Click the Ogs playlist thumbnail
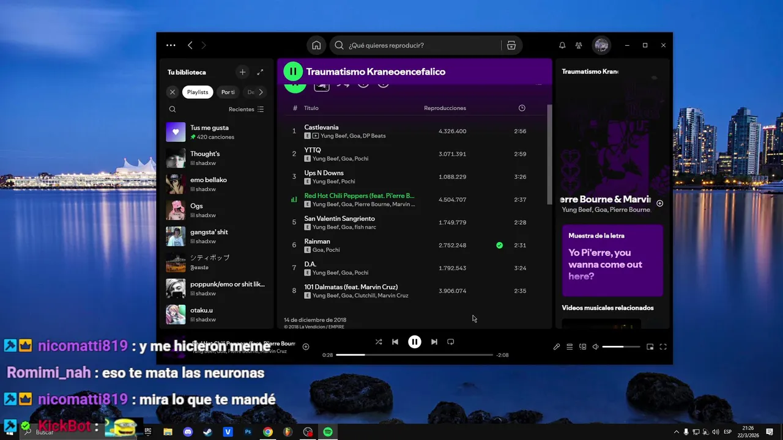Image resolution: width=783 pixels, height=440 pixels. [176, 210]
